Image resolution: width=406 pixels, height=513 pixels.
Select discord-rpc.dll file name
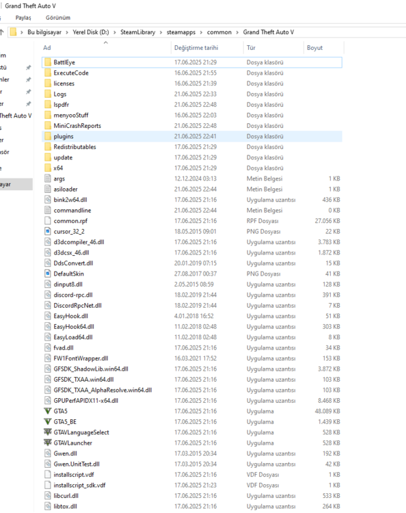[x=73, y=295]
